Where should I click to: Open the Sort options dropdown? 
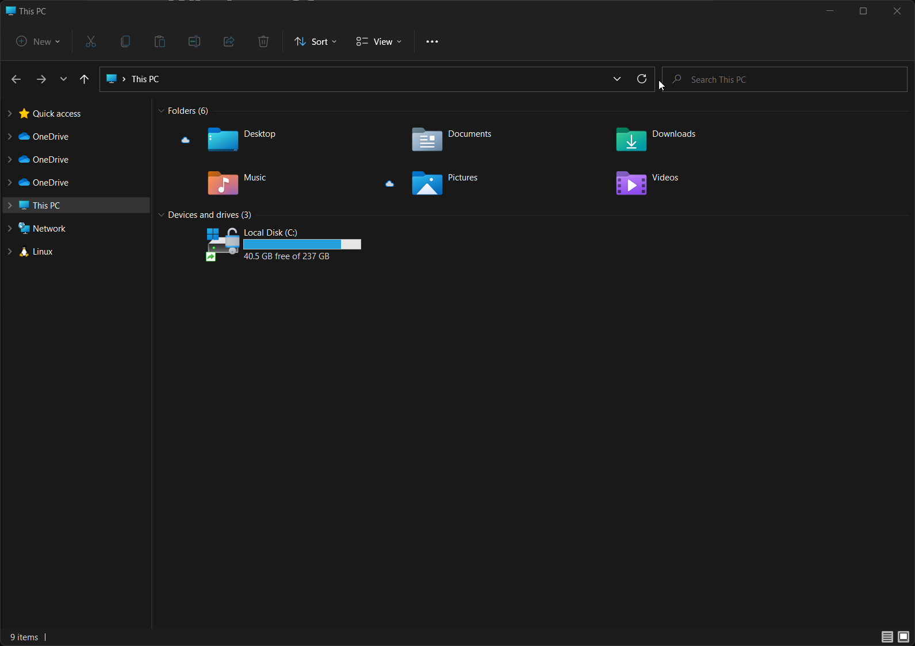click(x=315, y=41)
